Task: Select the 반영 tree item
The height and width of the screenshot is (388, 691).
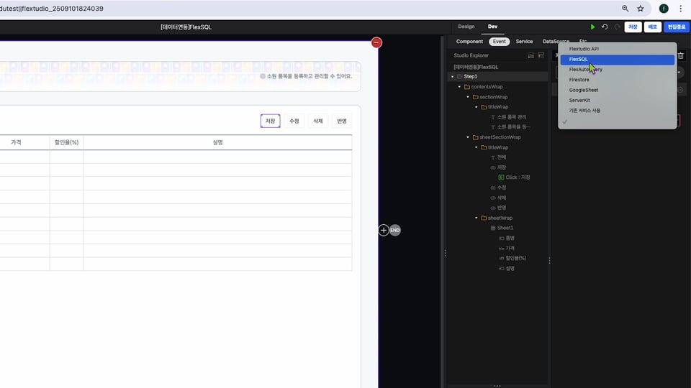Action: click(x=502, y=208)
